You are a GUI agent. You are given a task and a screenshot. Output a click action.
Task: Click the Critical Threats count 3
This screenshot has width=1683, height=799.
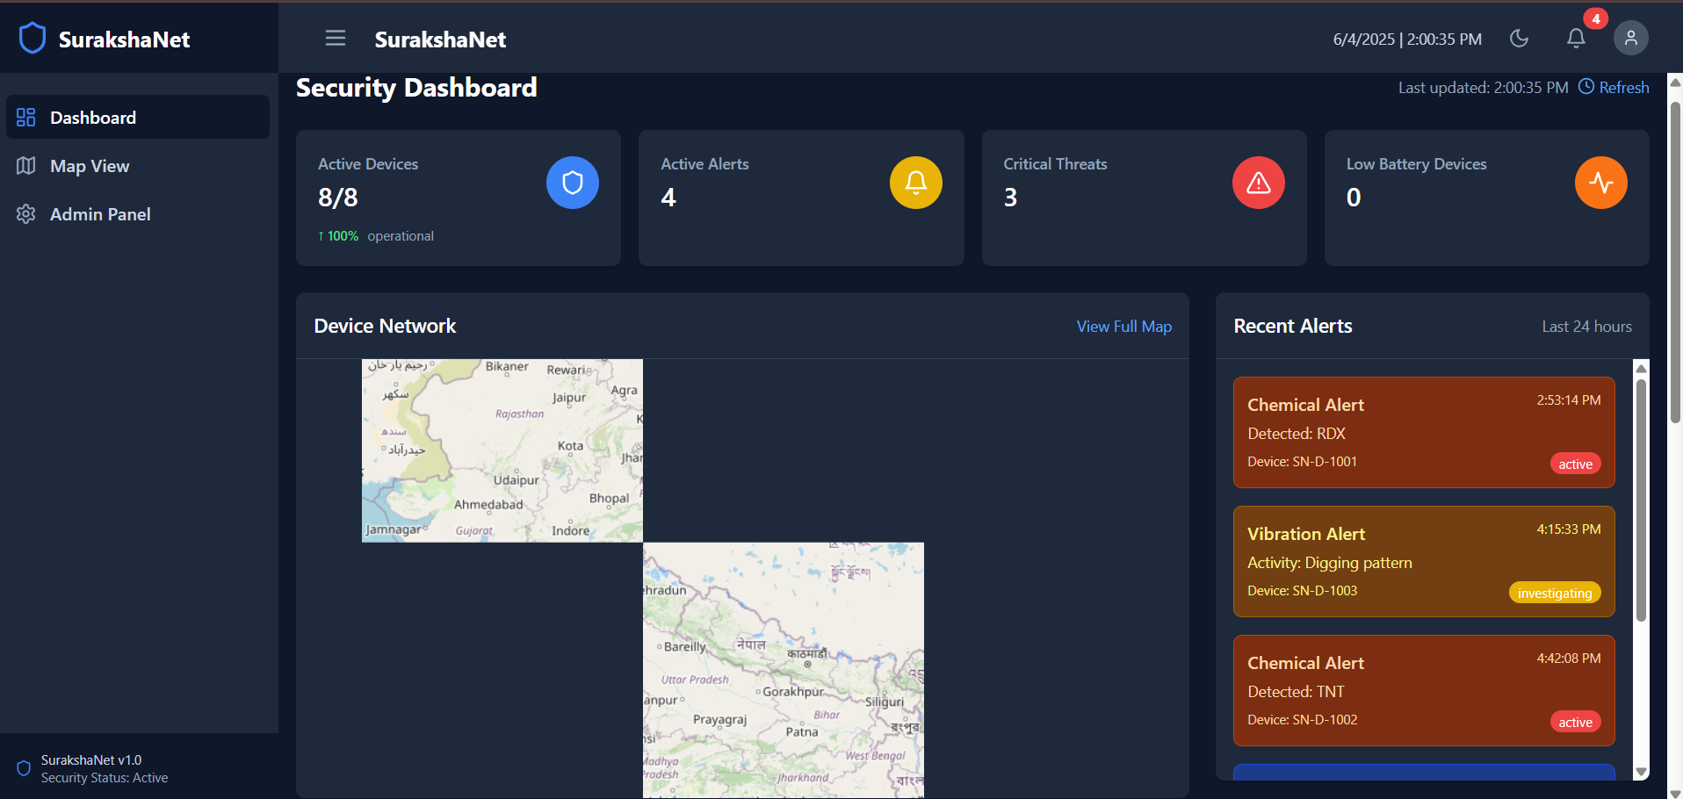tap(1010, 198)
